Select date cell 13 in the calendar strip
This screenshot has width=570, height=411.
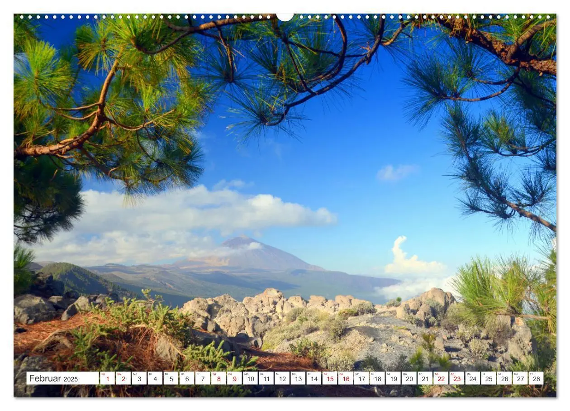click(x=298, y=378)
